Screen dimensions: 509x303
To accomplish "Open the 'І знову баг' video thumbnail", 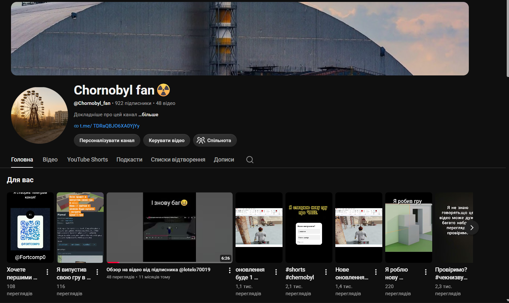I will (169, 228).
